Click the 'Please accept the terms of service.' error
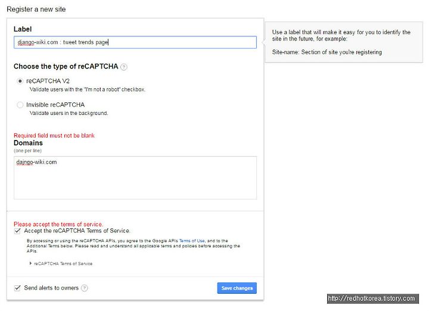Screen dimensions: 429x311 [x=58, y=224]
